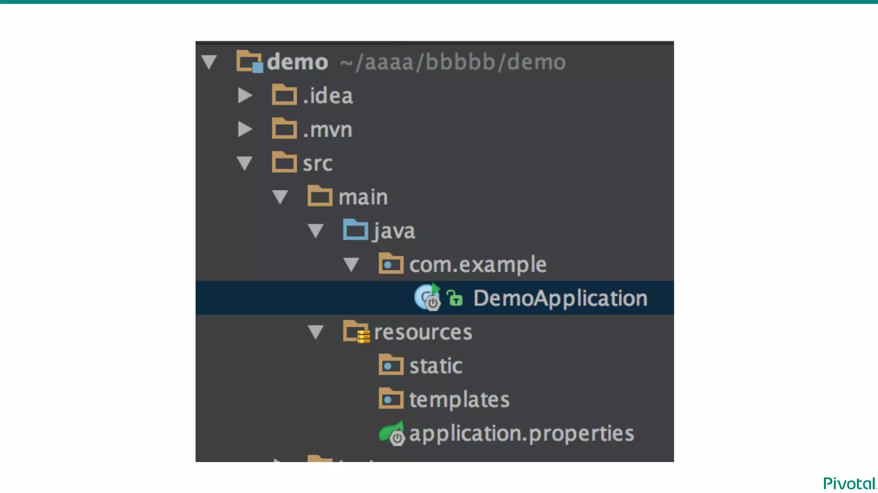878x493 pixels.
Task: Click the green unlocked padlock icon
Action: (454, 297)
